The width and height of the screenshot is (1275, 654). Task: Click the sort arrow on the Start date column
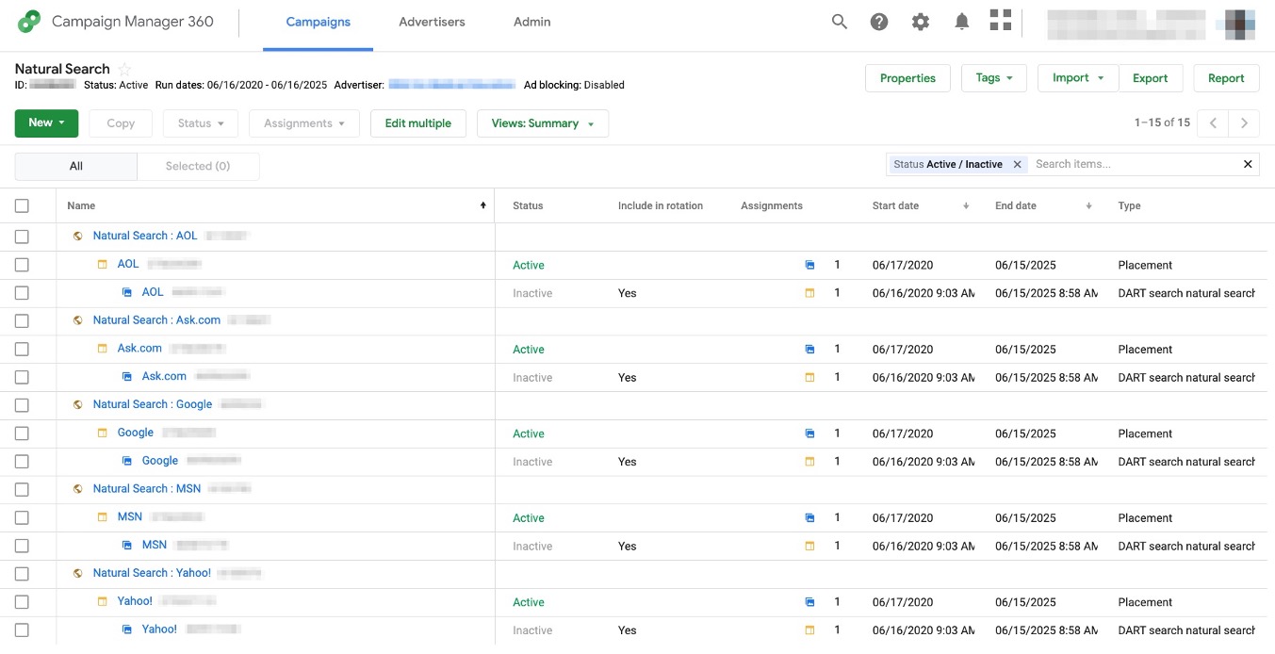[x=964, y=205]
